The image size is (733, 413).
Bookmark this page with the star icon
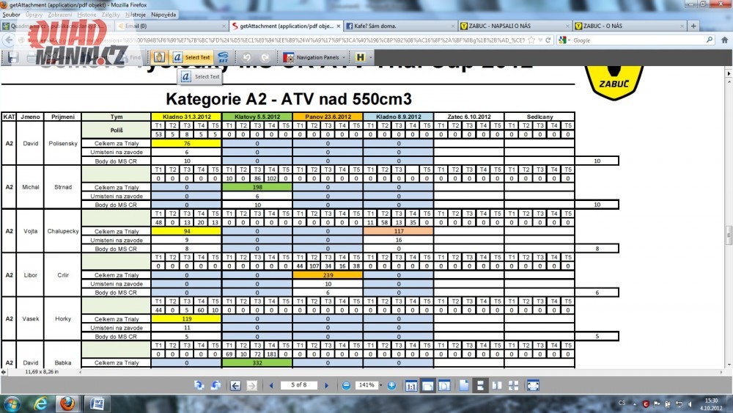click(531, 40)
